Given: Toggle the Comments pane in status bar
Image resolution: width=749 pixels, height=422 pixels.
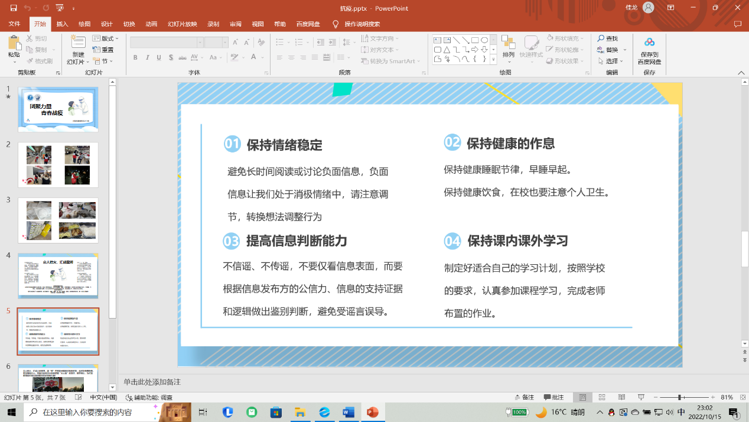Looking at the screenshot, I should (x=554, y=397).
